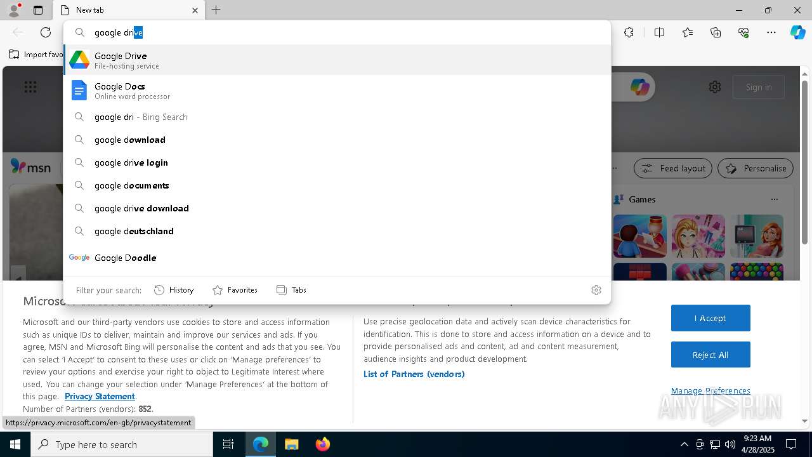Click Reject All cookies button
The width and height of the screenshot is (812, 457).
tap(710, 355)
